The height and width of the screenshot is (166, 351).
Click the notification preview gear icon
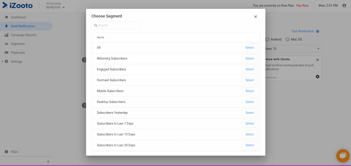(318, 76)
